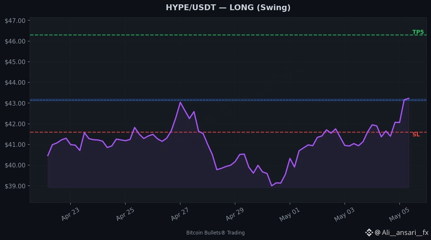The width and height of the screenshot is (431, 240).
Task: Select the "Apr 27" date label
Action: pyautogui.click(x=180, y=214)
